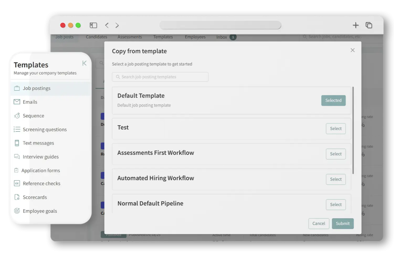Cancel the Copy from template dialog
The image size is (394, 262).
pyautogui.click(x=319, y=224)
